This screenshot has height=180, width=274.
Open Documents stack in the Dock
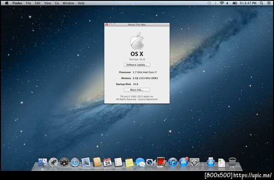click(x=221, y=163)
